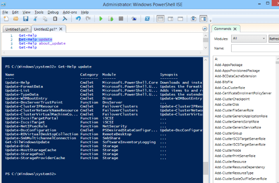Open the Edit menu
This screenshot has height=183, width=279.
click(15, 12)
